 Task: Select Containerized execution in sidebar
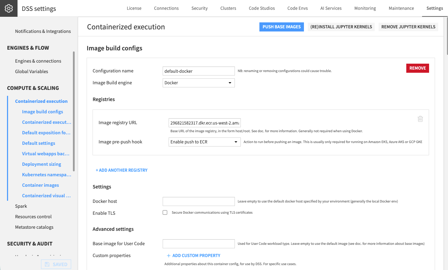[x=41, y=101]
